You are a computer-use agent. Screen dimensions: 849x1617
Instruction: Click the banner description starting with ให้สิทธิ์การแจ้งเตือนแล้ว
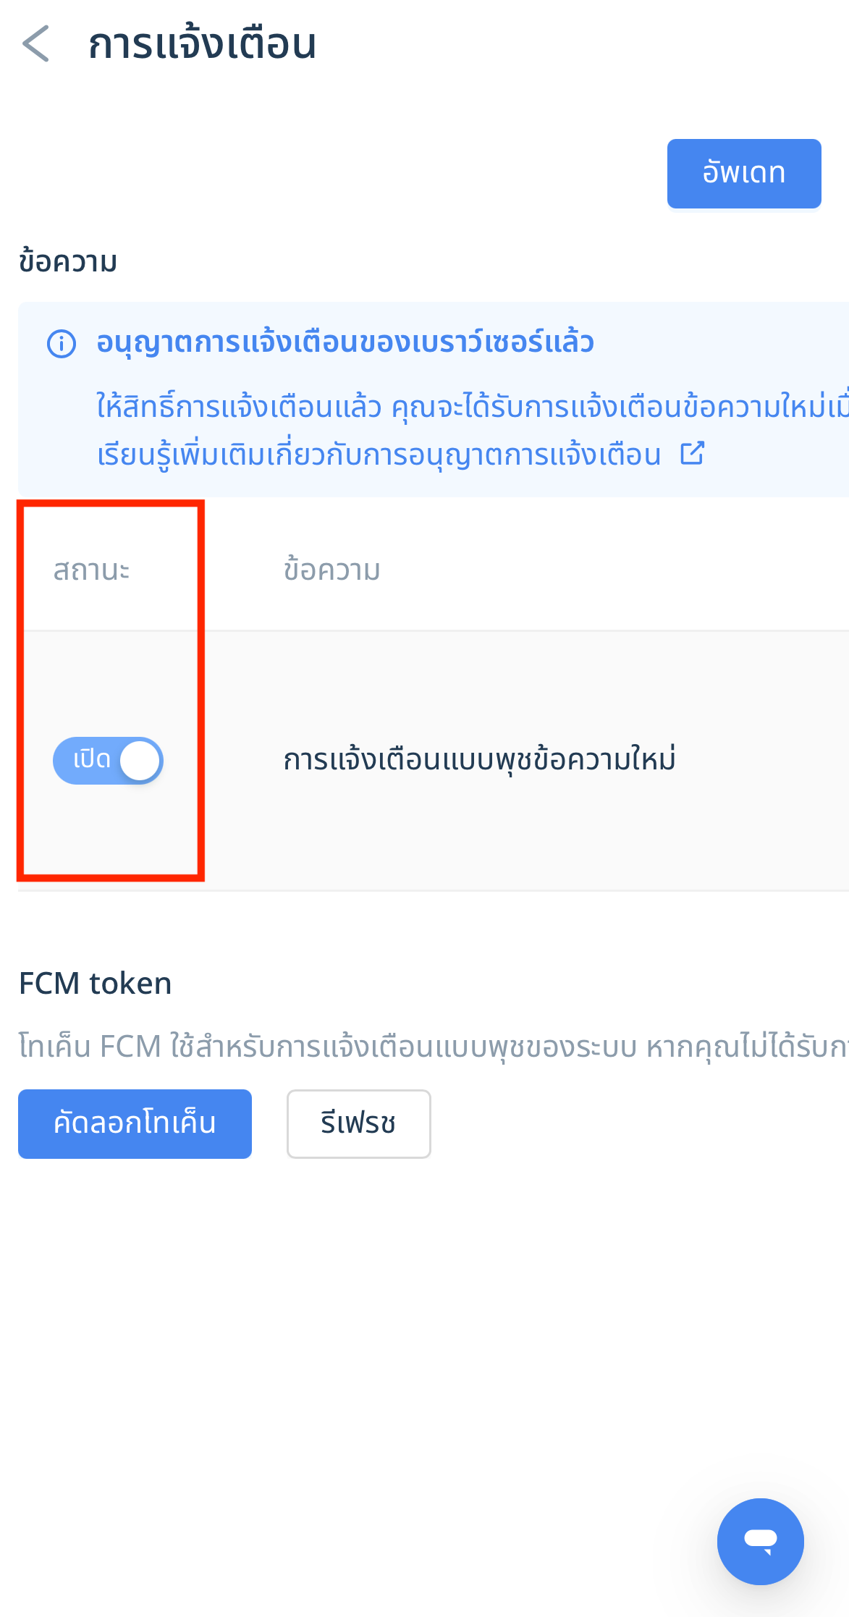pos(473,407)
